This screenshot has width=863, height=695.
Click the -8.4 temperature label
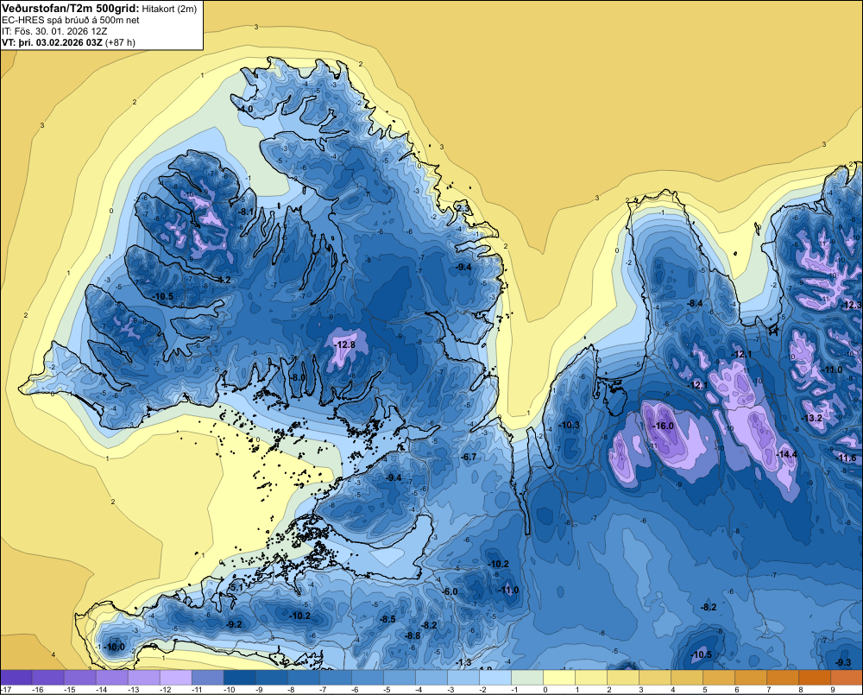pyautogui.click(x=695, y=303)
